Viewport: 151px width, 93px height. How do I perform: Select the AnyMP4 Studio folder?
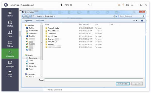52,31
